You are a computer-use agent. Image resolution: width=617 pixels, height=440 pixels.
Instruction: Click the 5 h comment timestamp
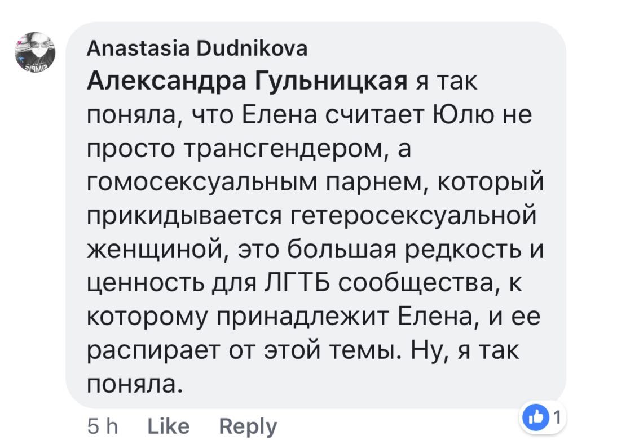click(103, 425)
